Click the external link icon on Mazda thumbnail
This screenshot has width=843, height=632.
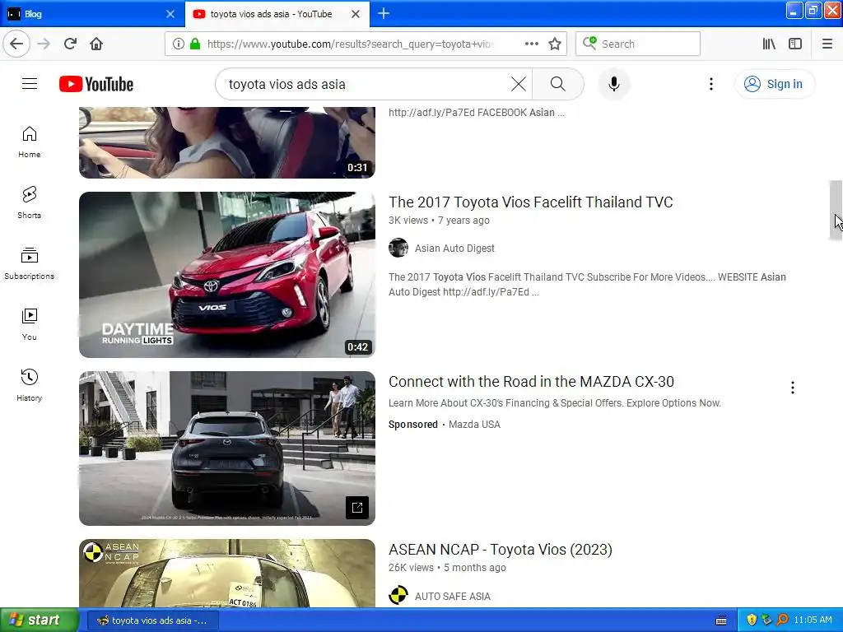tap(357, 507)
